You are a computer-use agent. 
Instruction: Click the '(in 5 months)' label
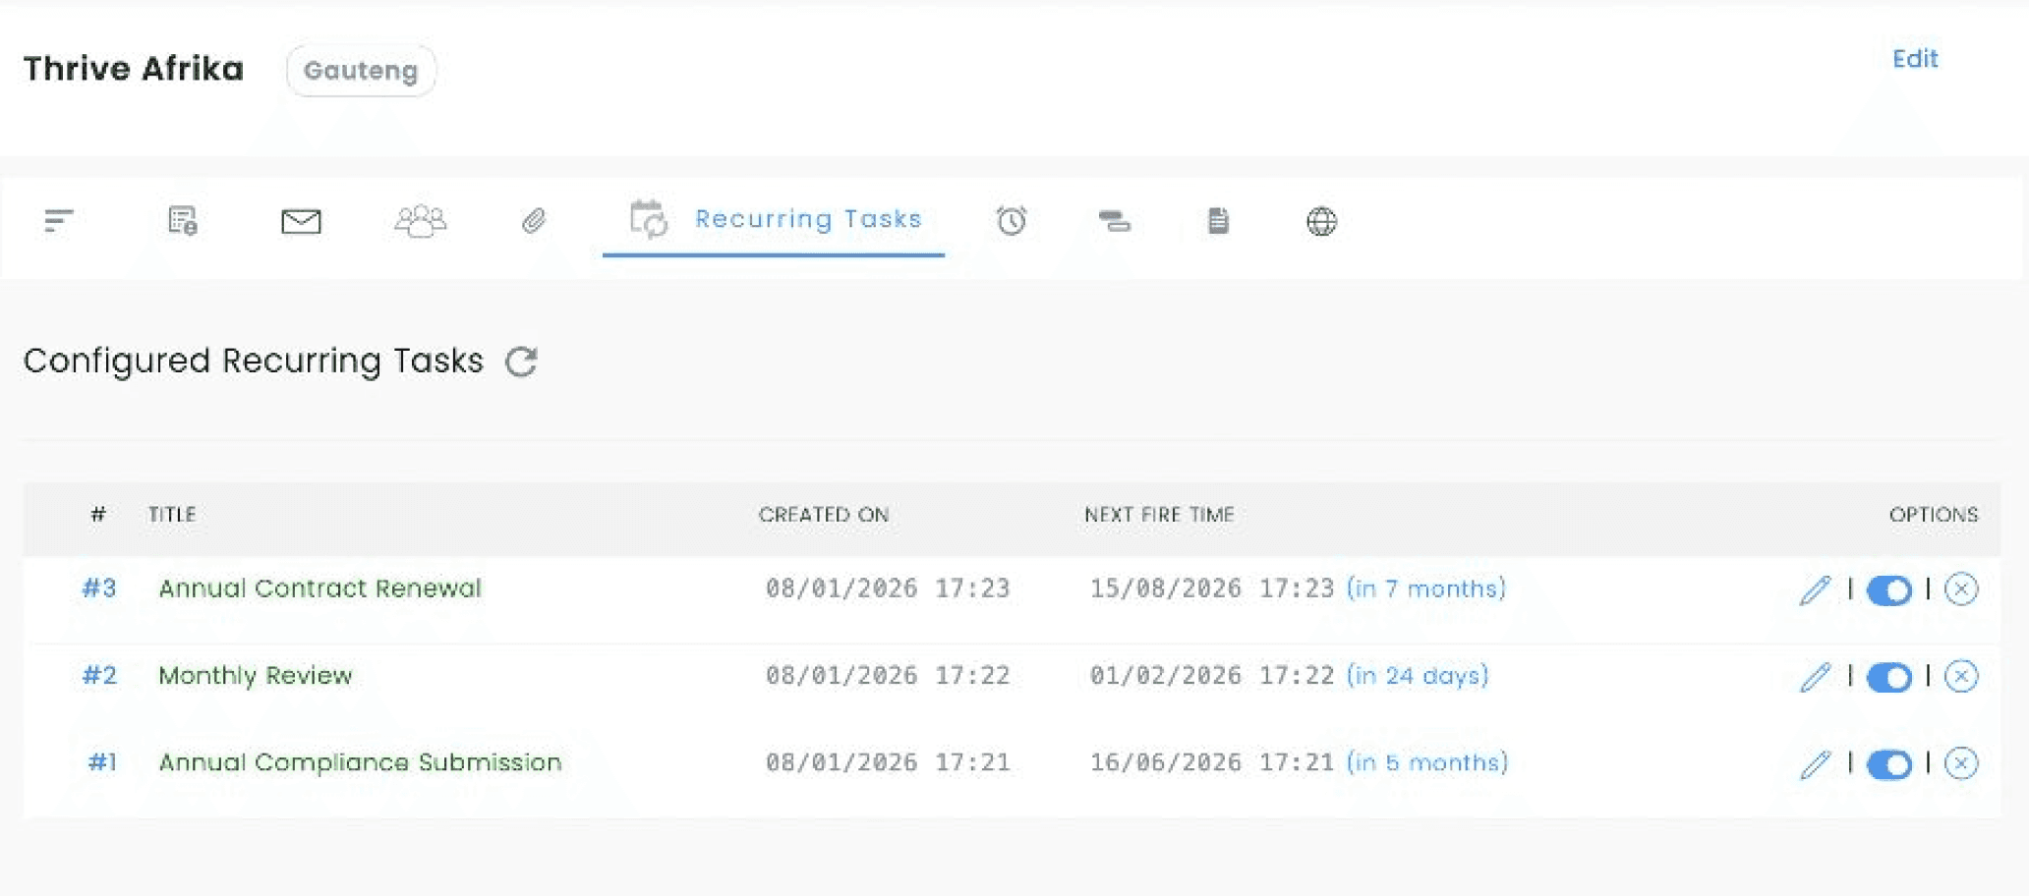pyautogui.click(x=1427, y=763)
